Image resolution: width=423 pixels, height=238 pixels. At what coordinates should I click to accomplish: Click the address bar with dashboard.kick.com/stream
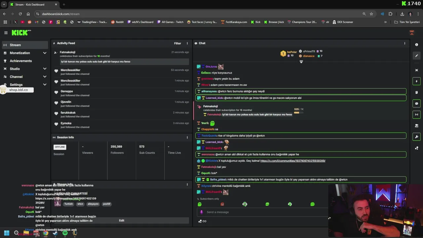198,14
